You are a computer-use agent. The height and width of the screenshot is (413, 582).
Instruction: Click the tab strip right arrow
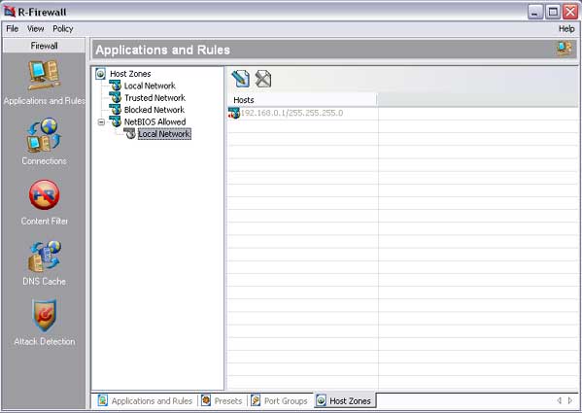[570, 400]
